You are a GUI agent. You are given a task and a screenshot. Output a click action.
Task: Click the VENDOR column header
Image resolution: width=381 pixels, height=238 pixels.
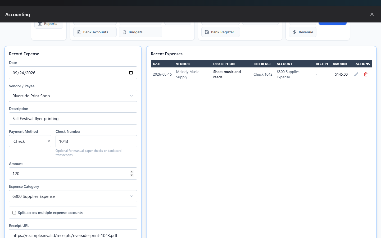click(183, 64)
